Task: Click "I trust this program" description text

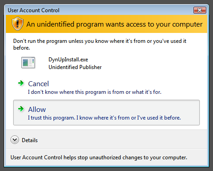Action: pyautogui.click(x=104, y=118)
